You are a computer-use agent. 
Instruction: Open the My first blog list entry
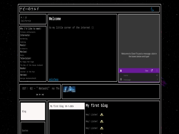click(x=67, y=106)
